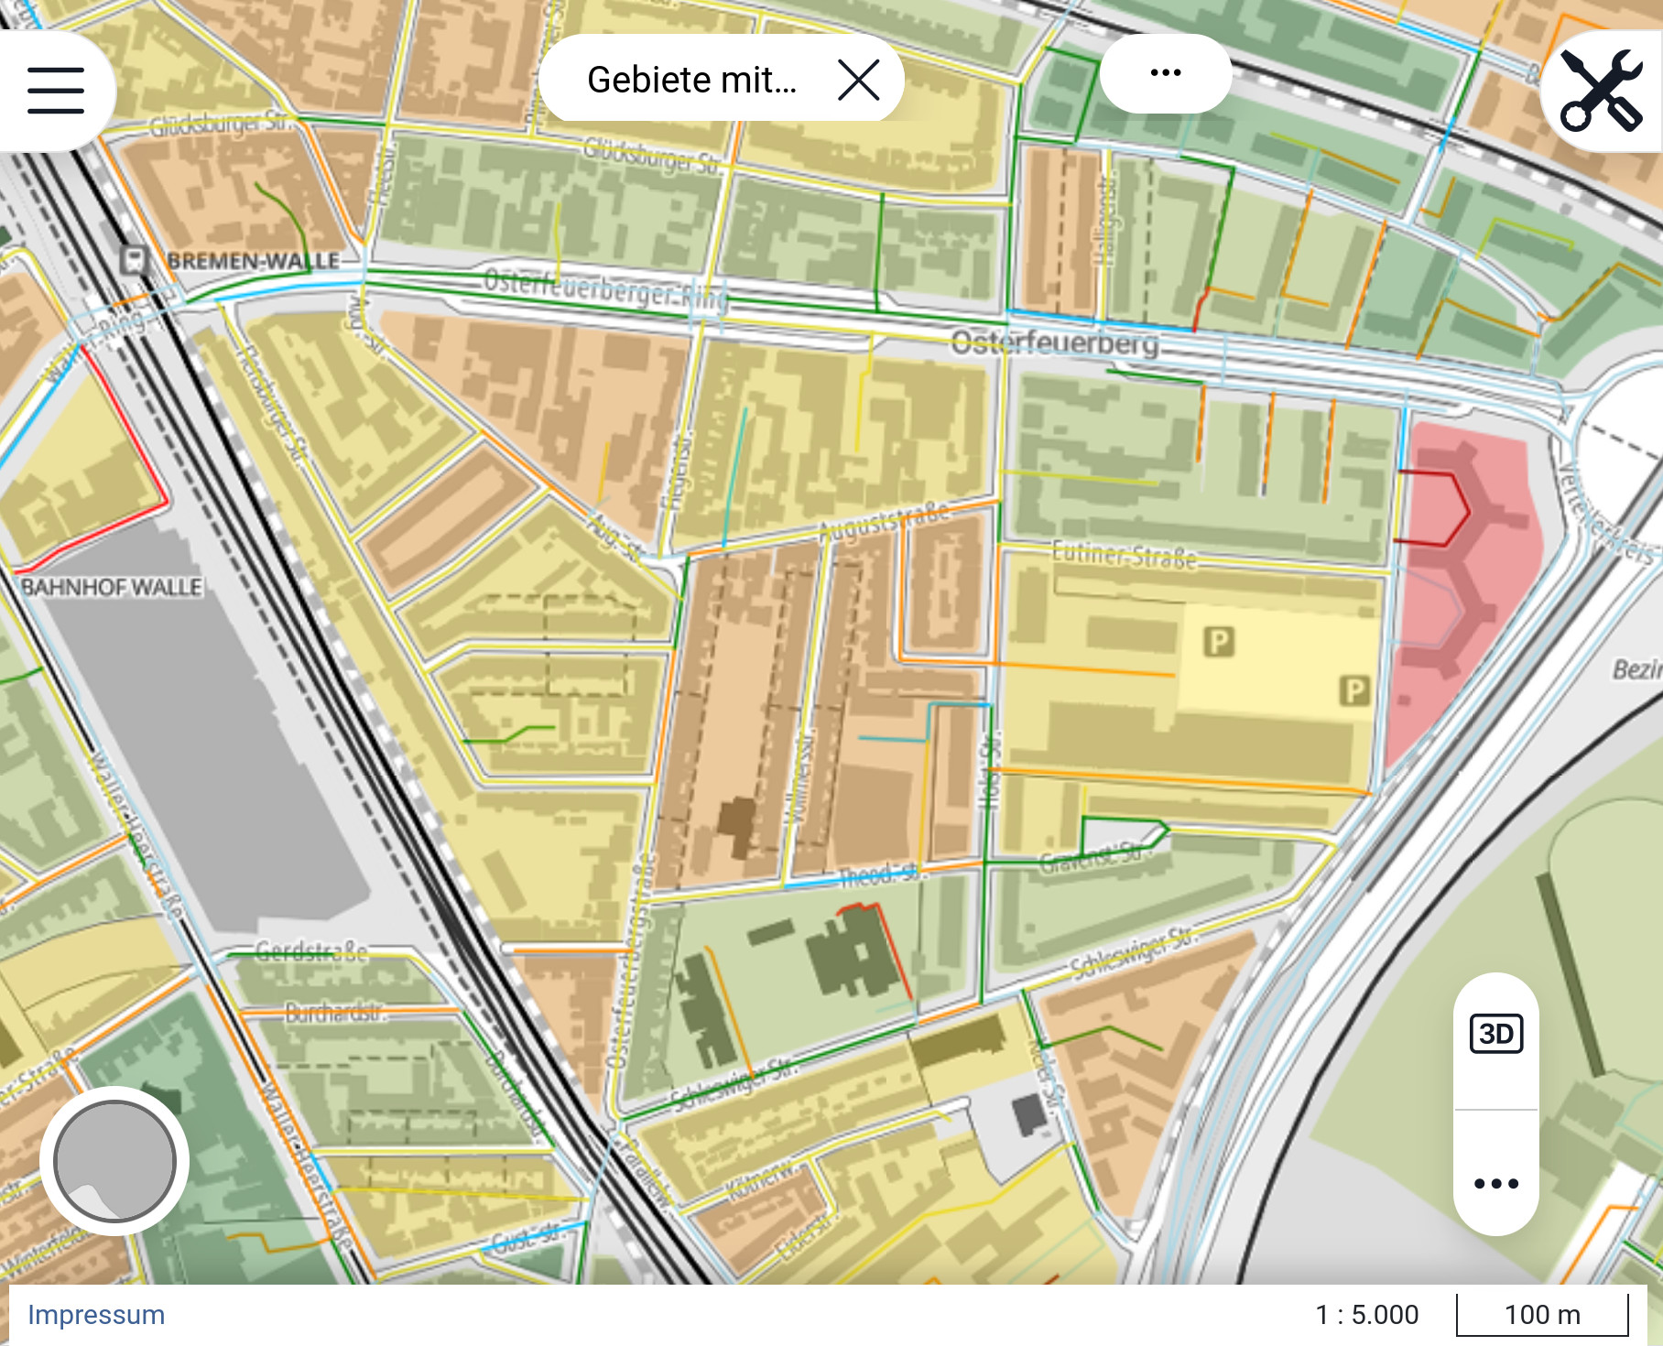This screenshot has height=1346, width=1663.
Task: Click the Bremen-Walle train station icon
Action: tap(134, 260)
